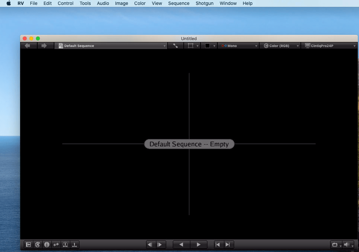Open the Shotgun menu in the menu bar
359x252 pixels.
(204, 3)
